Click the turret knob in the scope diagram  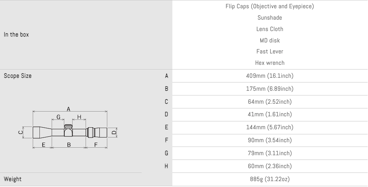click(x=68, y=126)
